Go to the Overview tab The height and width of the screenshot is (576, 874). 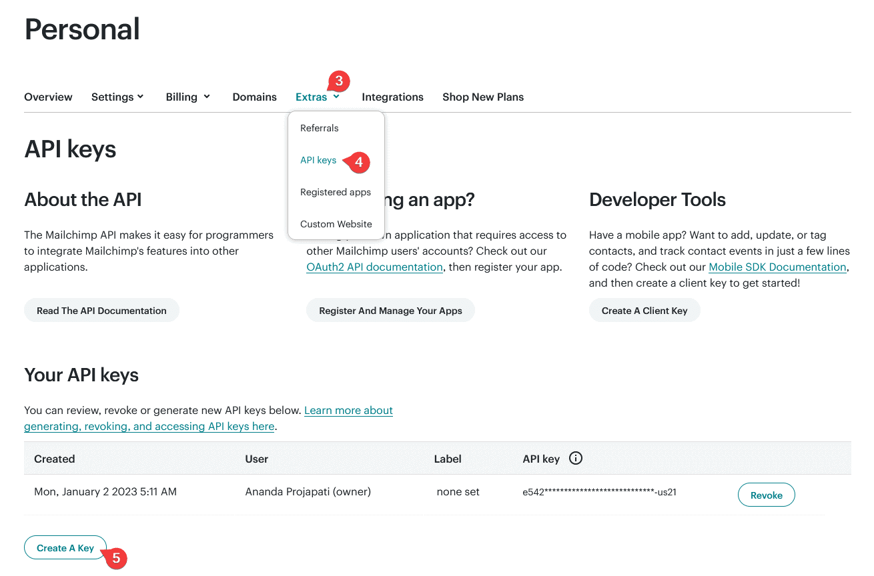click(x=48, y=97)
